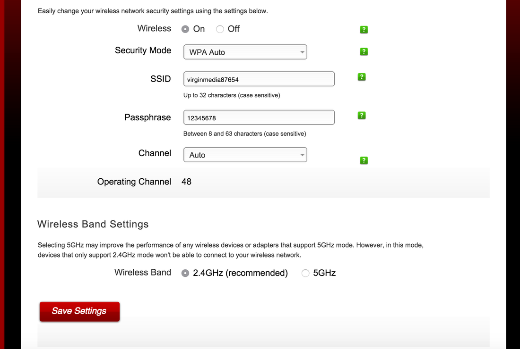Click the SSID help question mark
Screen dimensions: 520x349
click(x=362, y=77)
